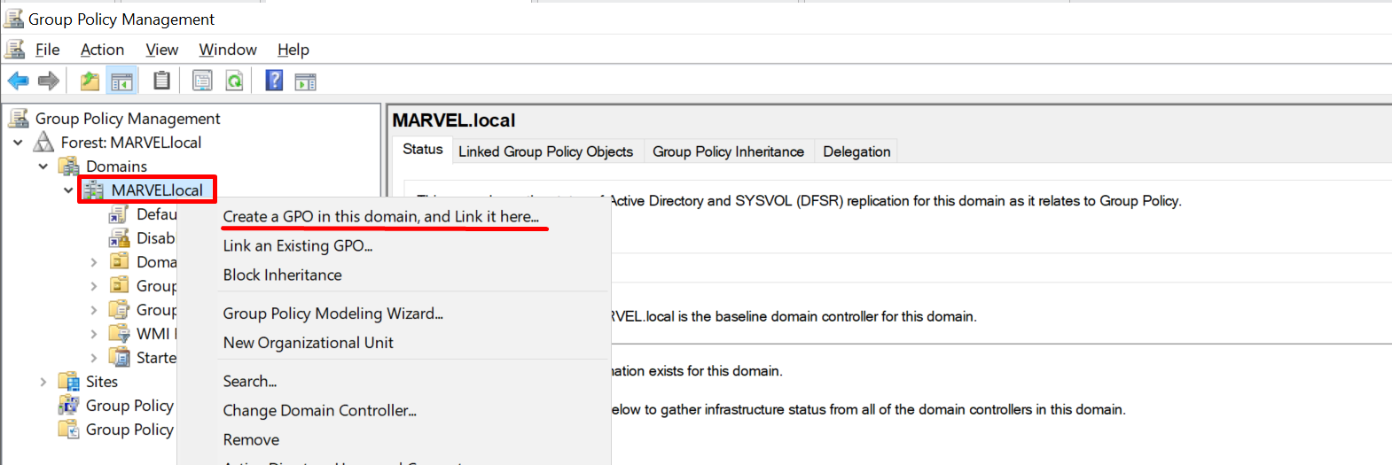Select 'Create a GPO in this domain, and Link it here...'
Screen dimensions: 1392x465
pyautogui.click(x=380, y=216)
